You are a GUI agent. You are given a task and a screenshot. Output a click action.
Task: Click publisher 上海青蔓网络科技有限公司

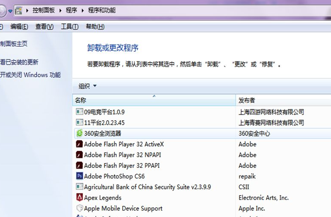click(271, 122)
